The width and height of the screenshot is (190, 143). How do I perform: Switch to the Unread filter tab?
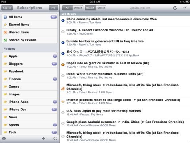click(78, 8)
